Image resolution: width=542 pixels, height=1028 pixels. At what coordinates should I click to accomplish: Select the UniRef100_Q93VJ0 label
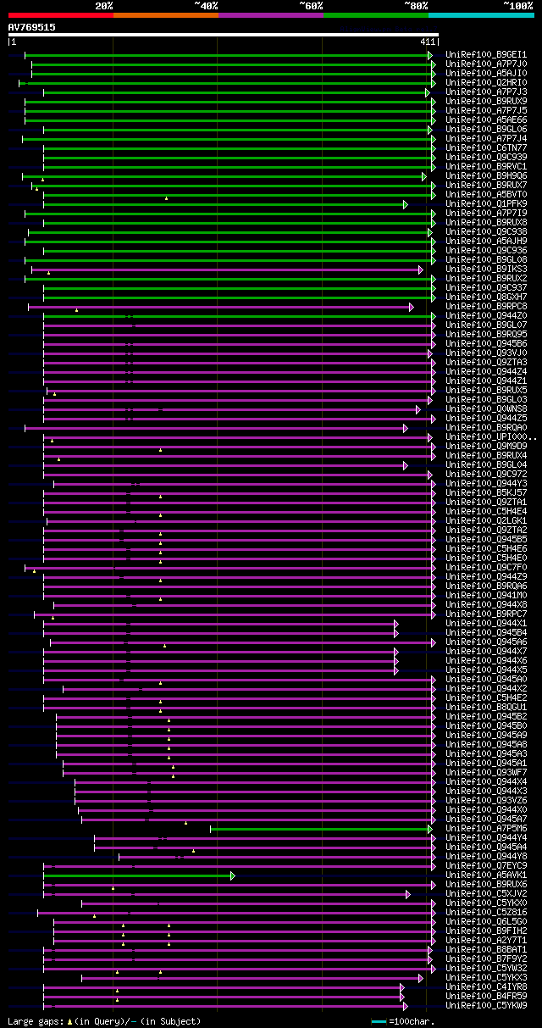point(486,353)
